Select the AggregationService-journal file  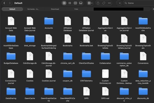tap(124, 24)
